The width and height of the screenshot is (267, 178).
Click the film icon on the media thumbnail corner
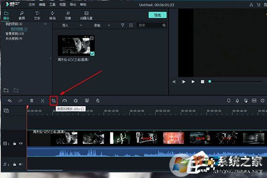(x=92, y=38)
